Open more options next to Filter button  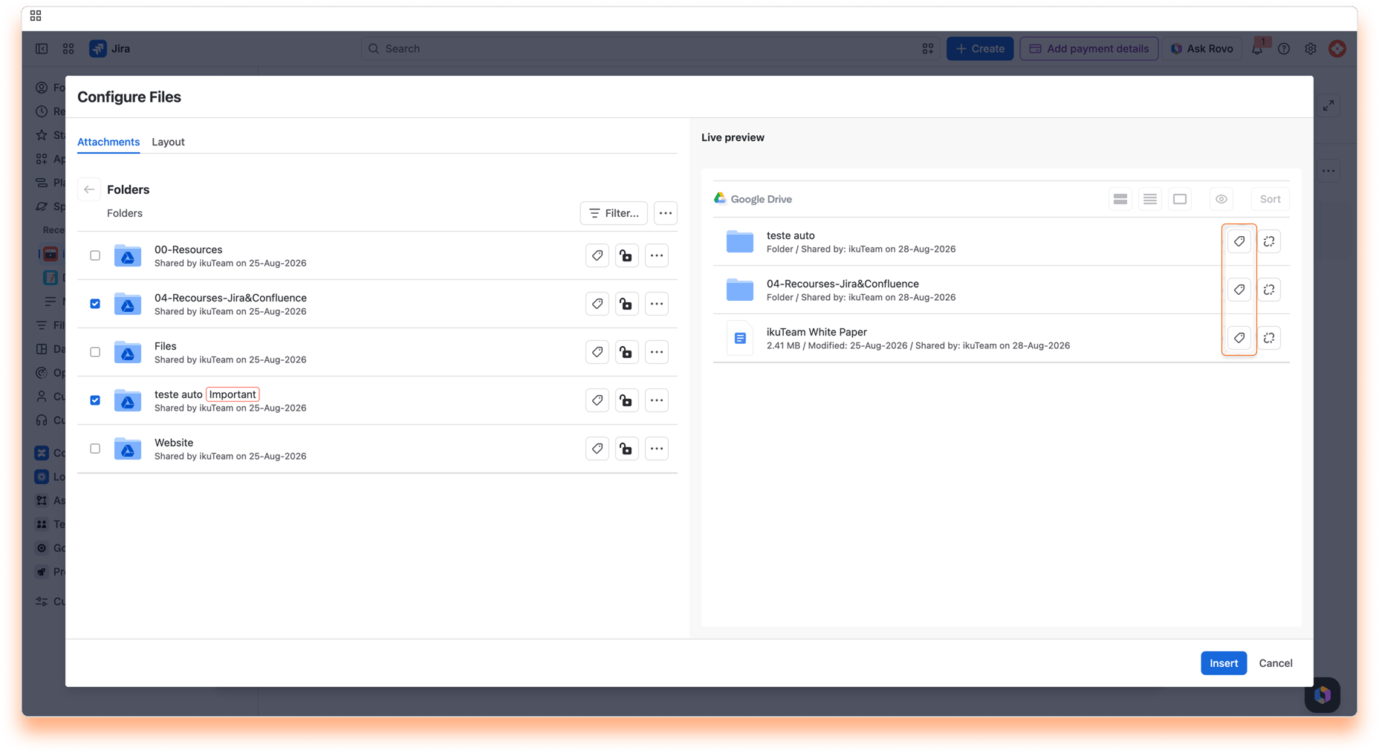pos(666,213)
